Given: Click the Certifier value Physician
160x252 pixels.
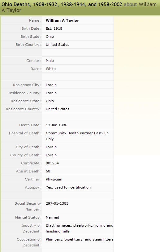Looking at the screenshot, I should 54,179.
